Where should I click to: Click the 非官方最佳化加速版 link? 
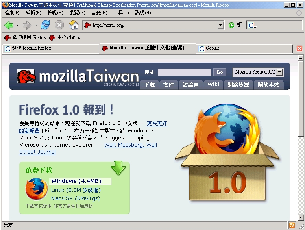pyautogui.click(x=73, y=206)
